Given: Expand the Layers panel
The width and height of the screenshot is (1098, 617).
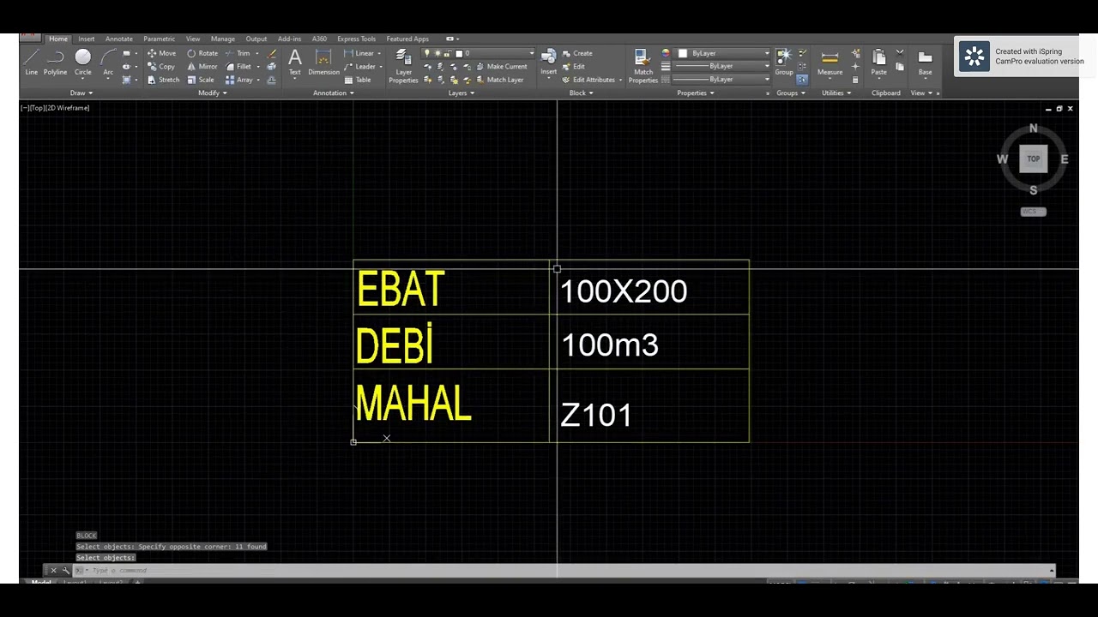Looking at the screenshot, I should [461, 93].
